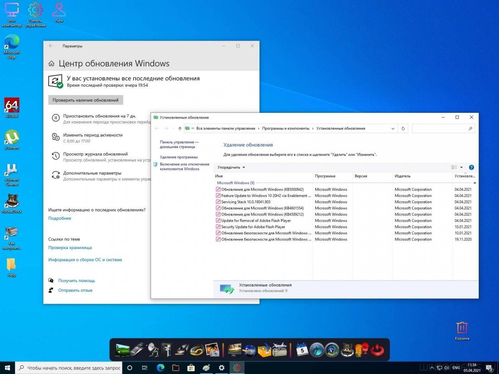
Task: Sort by the Установлено column header
Action: [465, 176]
